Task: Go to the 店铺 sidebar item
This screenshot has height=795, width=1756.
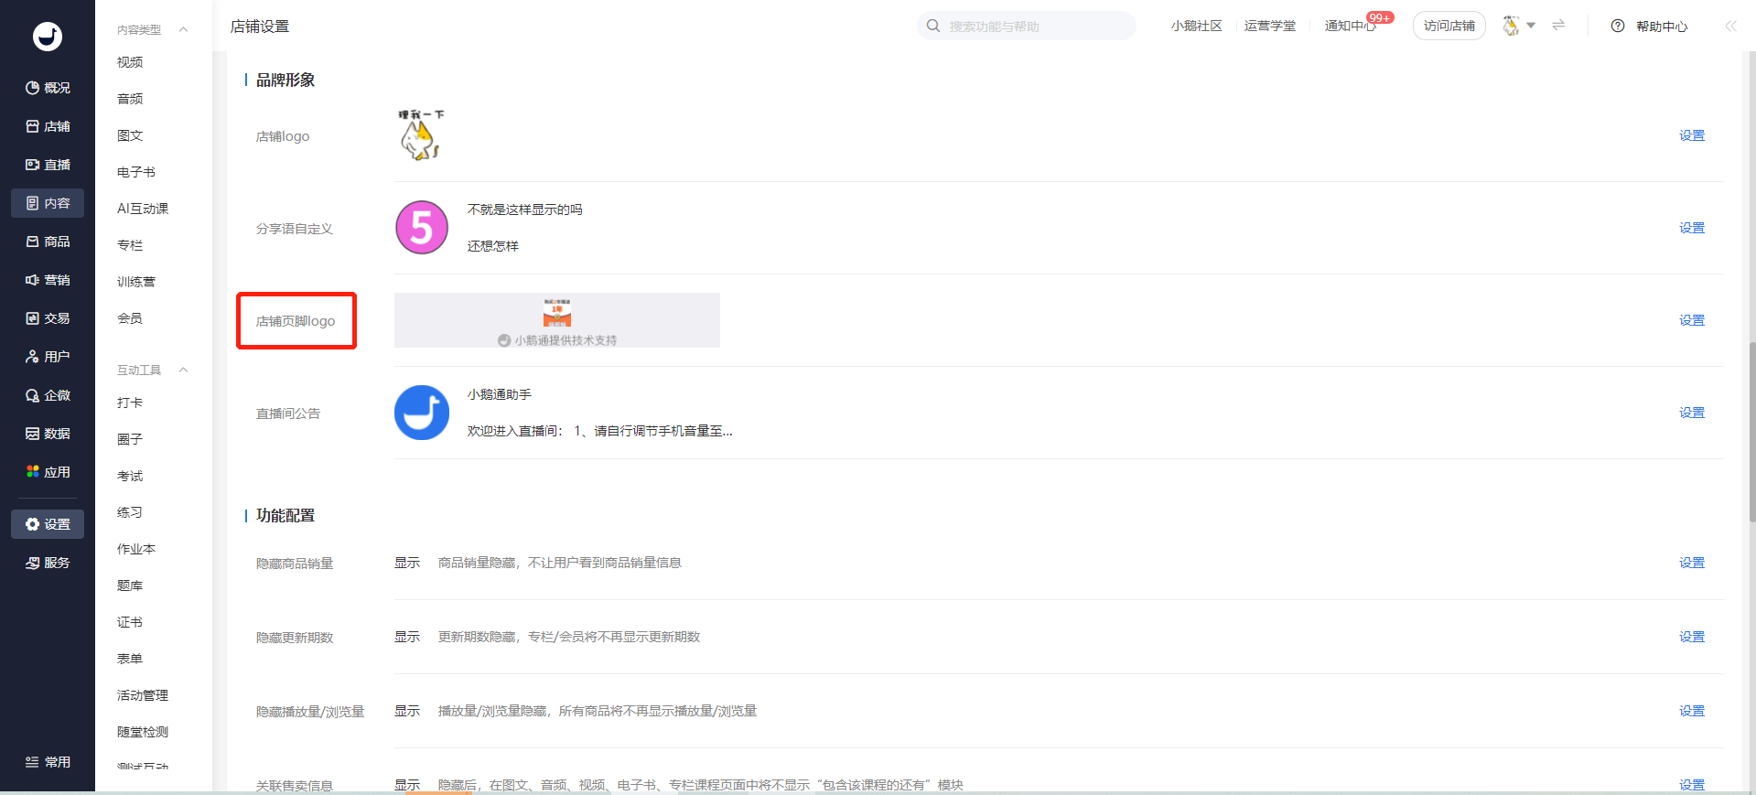Action: pyautogui.click(x=48, y=126)
